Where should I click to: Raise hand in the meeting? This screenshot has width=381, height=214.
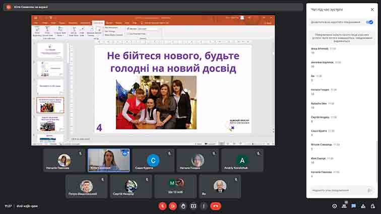pos(183,206)
